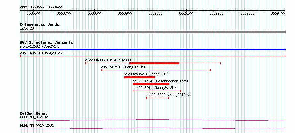The height and width of the screenshot is (133, 295).
Task: Click the 8668800 ruler coordinate
Action: [94, 13]
